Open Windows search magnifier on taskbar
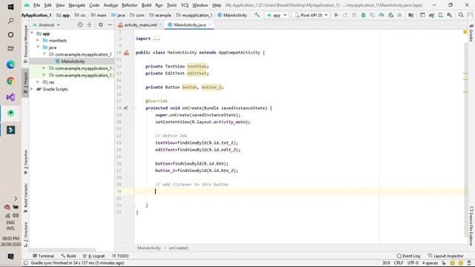Viewport: 475px width, 267px height. [10, 21]
